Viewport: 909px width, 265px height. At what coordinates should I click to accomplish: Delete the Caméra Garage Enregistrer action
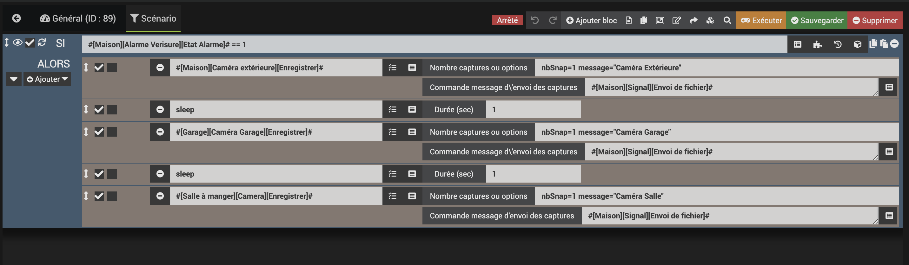160,132
